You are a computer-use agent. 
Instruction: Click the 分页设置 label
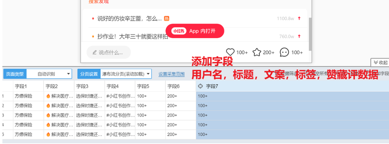point(89,74)
